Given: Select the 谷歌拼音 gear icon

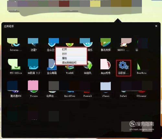Looking at the screenshot, I should pos(123,65).
